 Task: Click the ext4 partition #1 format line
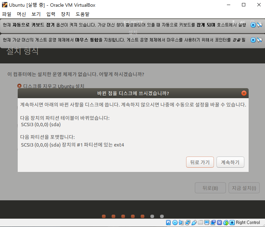pyautogui.click(x=73, y=145)
